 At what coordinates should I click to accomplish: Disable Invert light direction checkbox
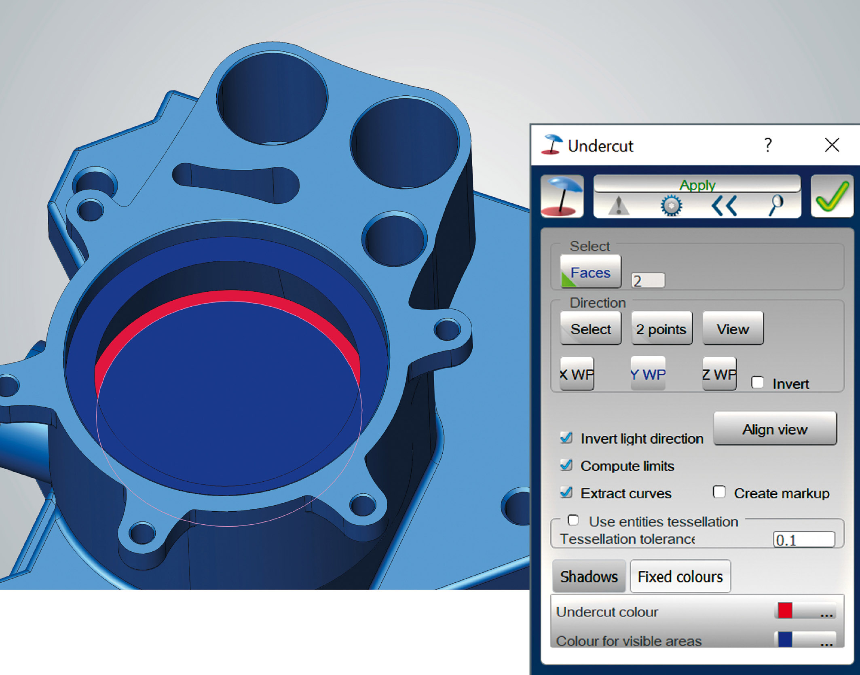point(566,438)
